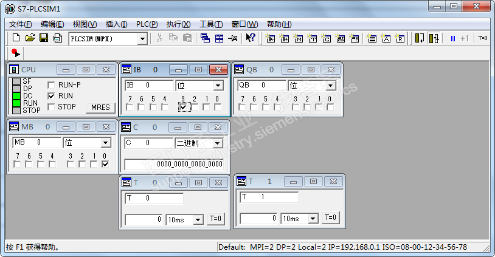Image resolution: width=495 pixels, height=257 pixels.
Task: Open MB window format dropdown
Action: click(105, 143)
